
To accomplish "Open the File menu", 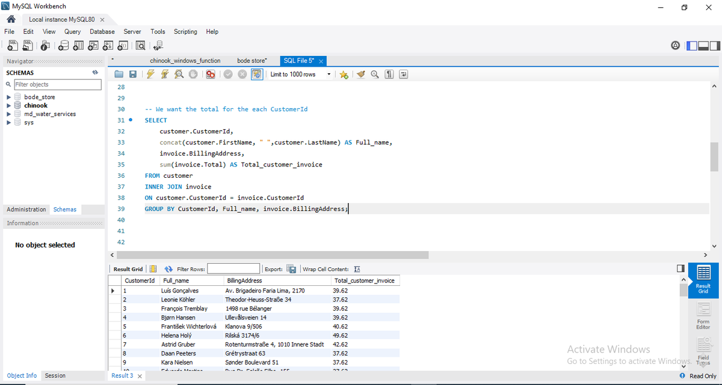I will coord(9,31).
